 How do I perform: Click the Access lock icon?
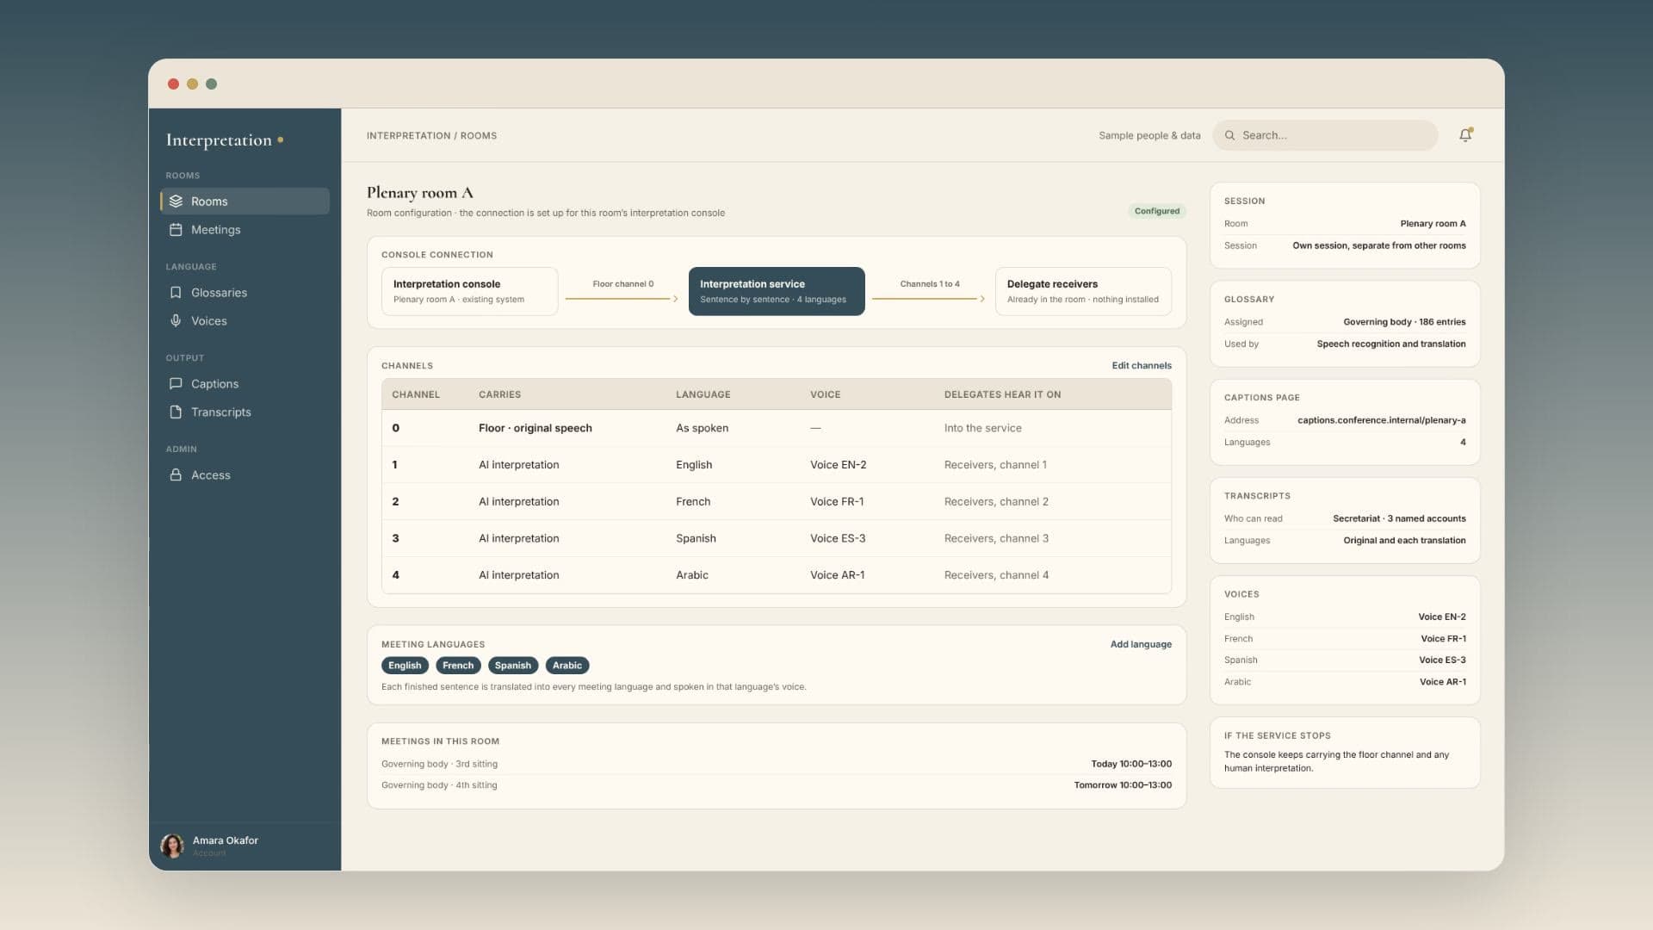tap(176, 474)
